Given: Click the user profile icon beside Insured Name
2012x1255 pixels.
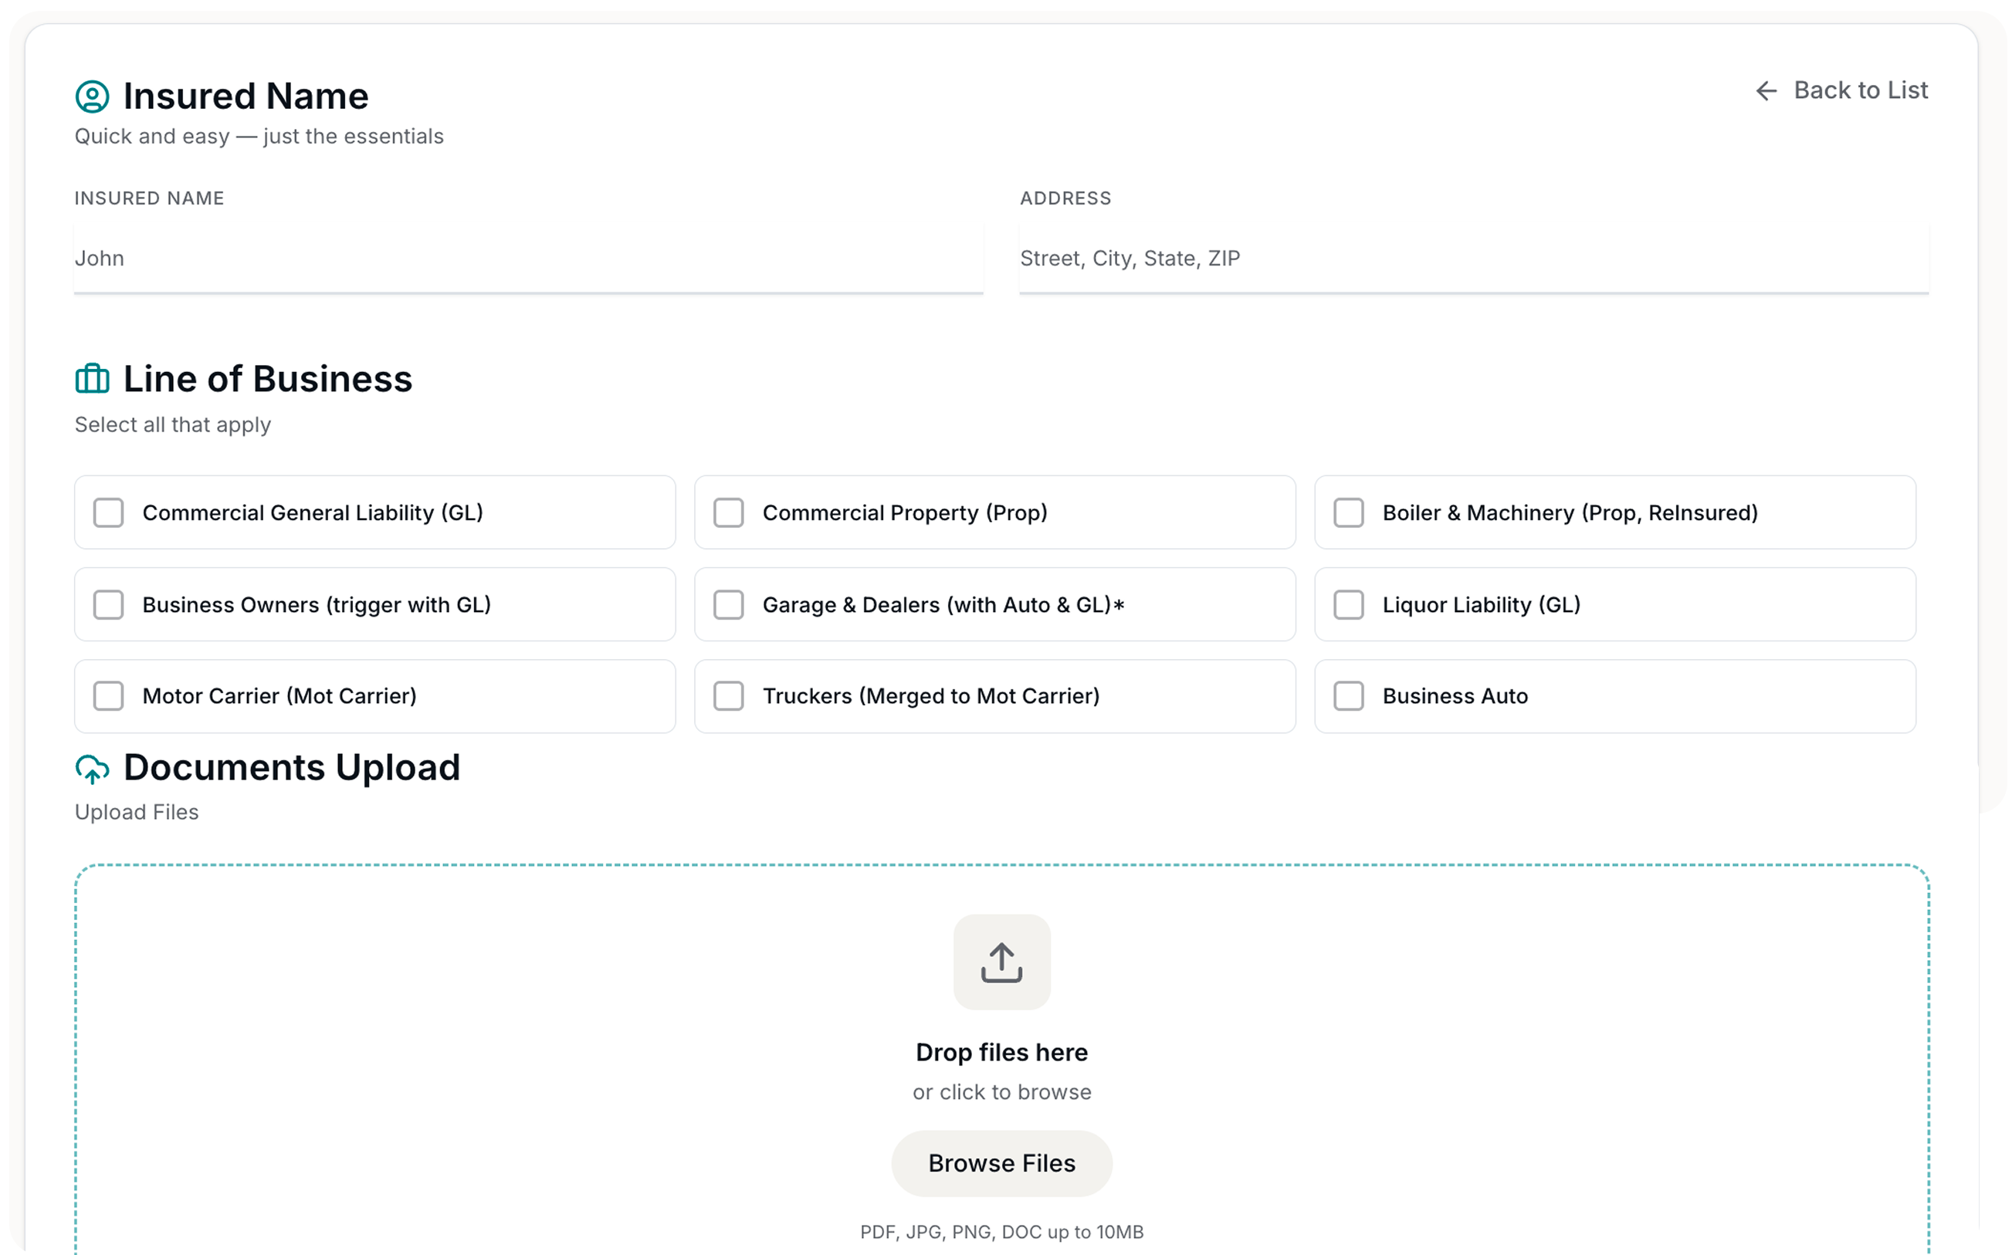Looking at the screenshot, I should coord(92,96).
